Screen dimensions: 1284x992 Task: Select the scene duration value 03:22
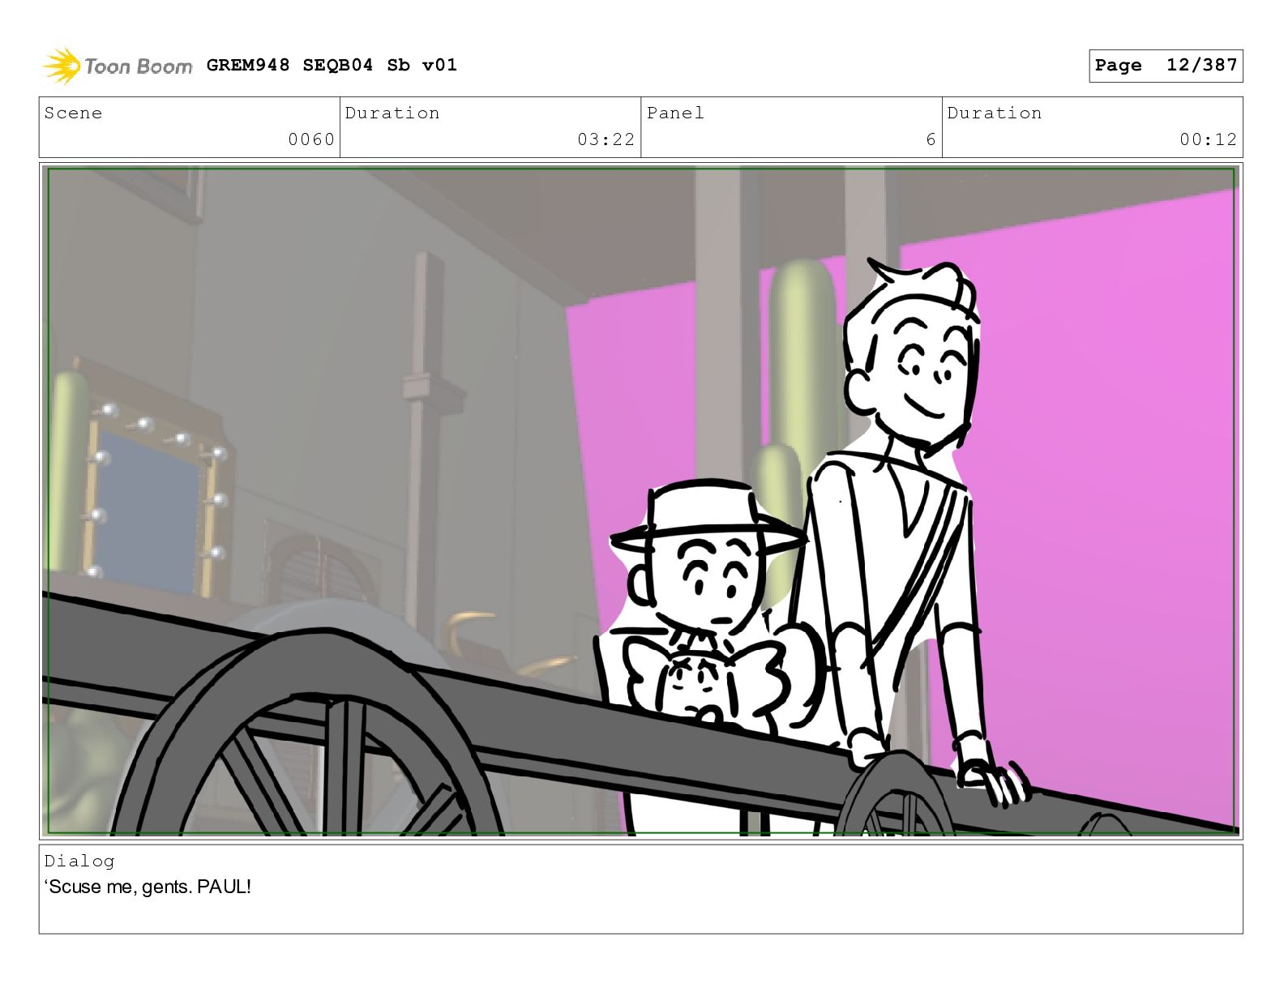606,139
